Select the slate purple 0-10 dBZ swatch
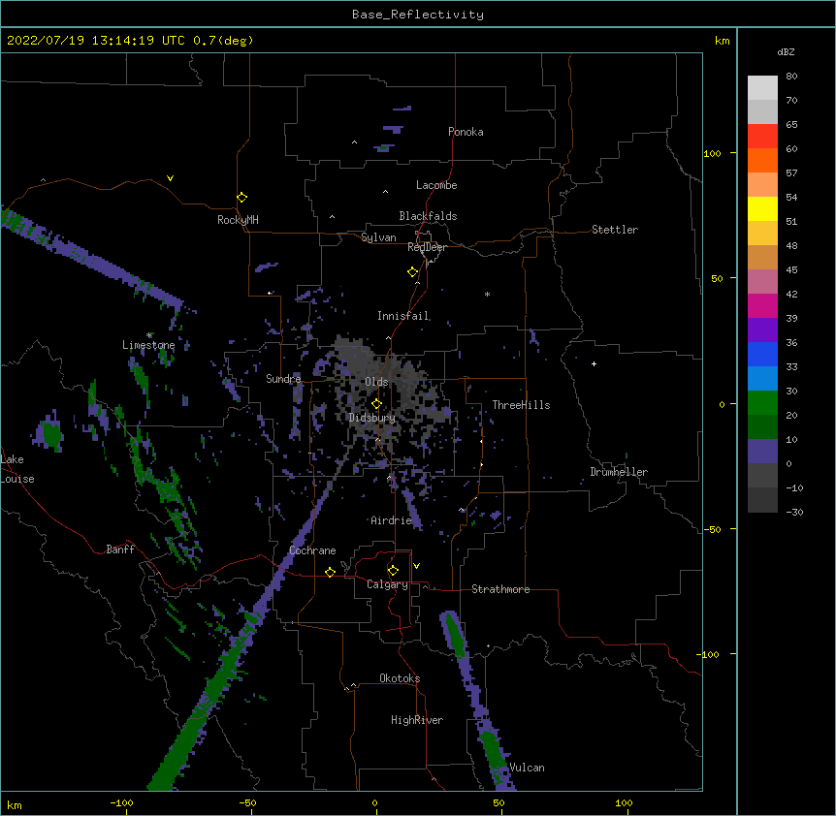The image size is (836, 816). 762,452
